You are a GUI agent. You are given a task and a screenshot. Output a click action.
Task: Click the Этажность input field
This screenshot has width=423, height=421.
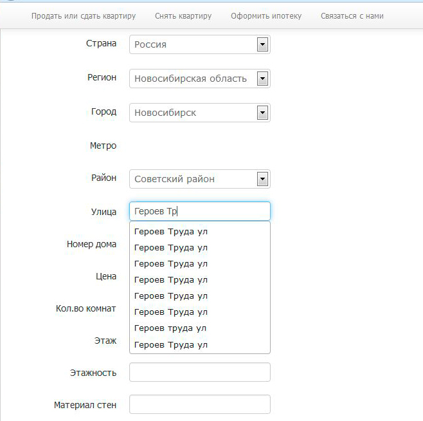click(200, 372)
